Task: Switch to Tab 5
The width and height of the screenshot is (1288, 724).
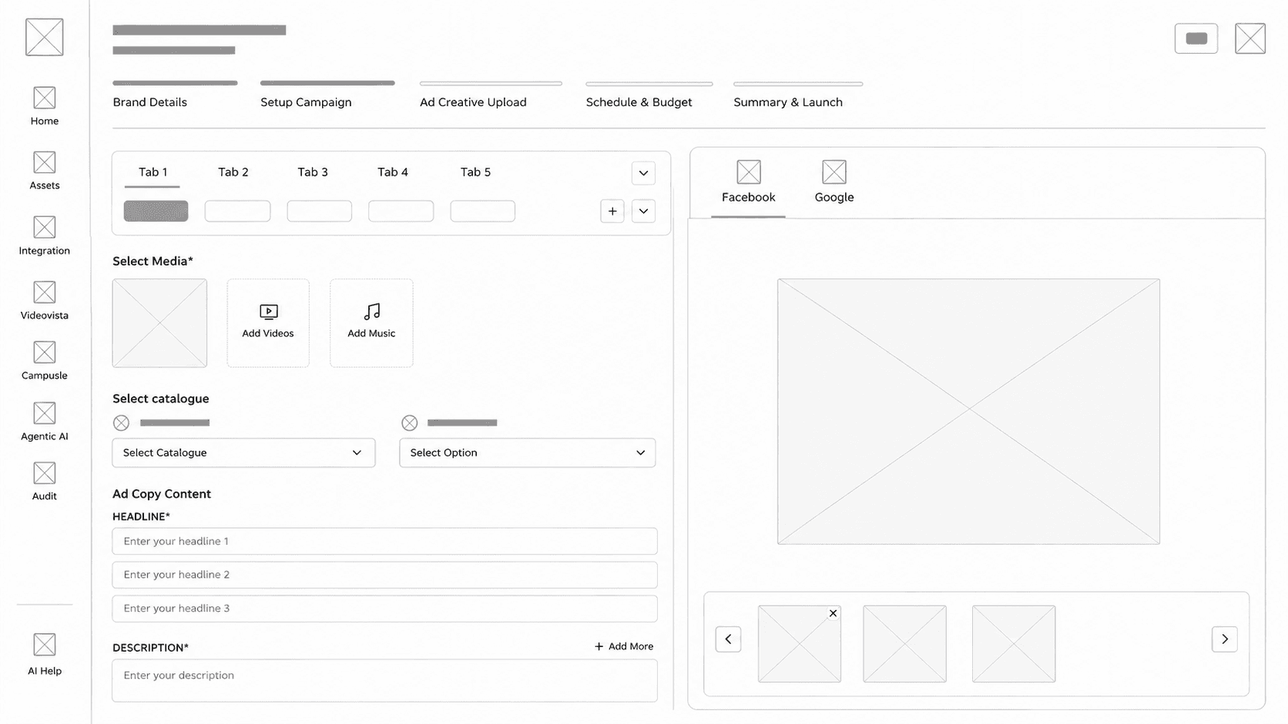Action: pyautogui.click(x=475, y=172)
